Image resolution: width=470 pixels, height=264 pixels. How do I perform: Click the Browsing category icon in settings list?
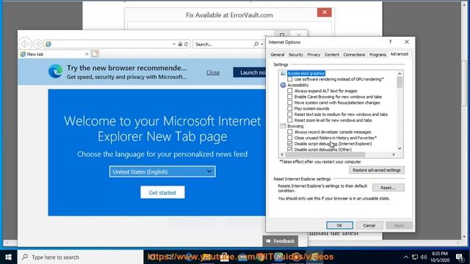pyautogui.click(x=283, y=126)
